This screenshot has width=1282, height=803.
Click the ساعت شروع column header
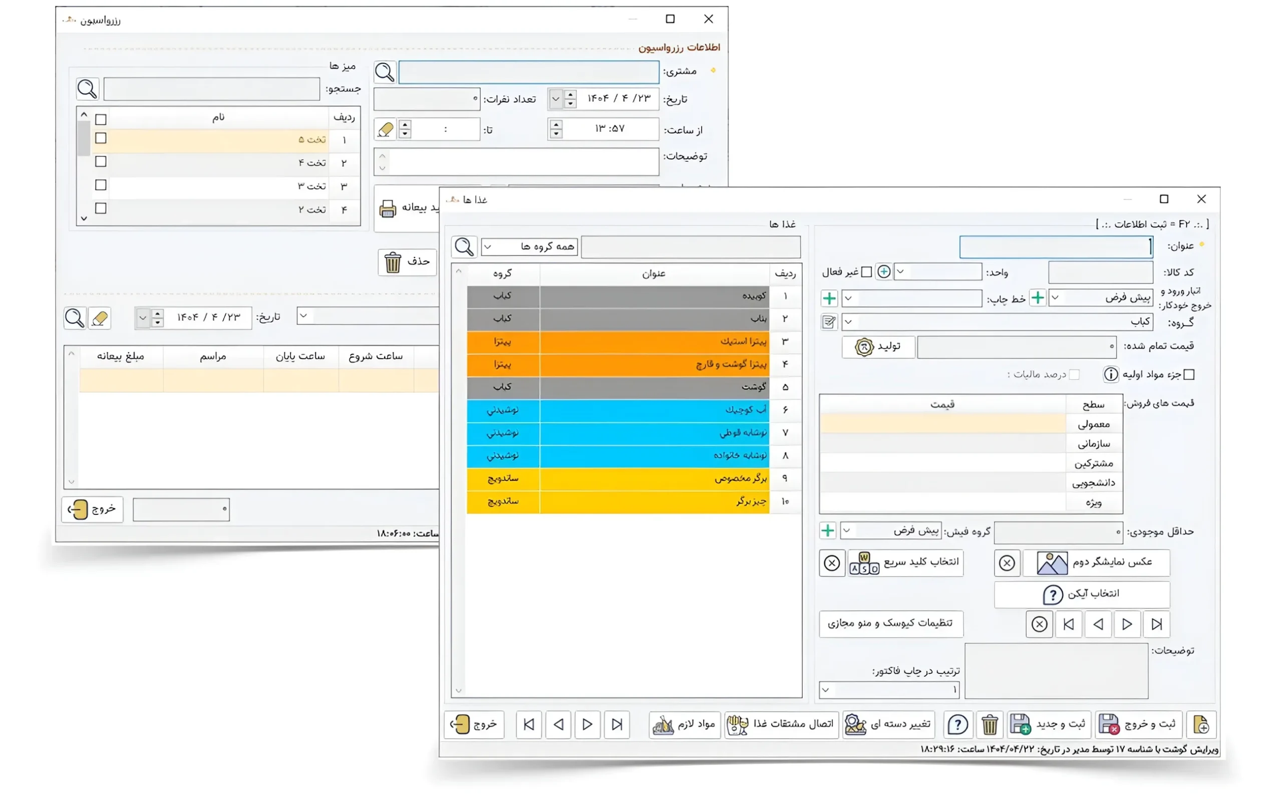[375, 356]
